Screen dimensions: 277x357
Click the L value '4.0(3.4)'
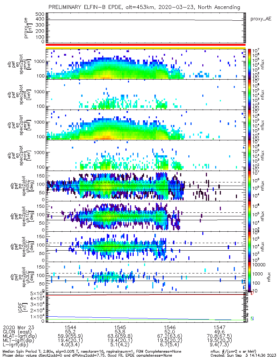70,345
